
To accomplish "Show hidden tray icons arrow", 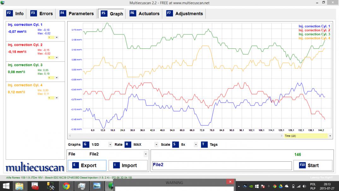I will (239, 187).
